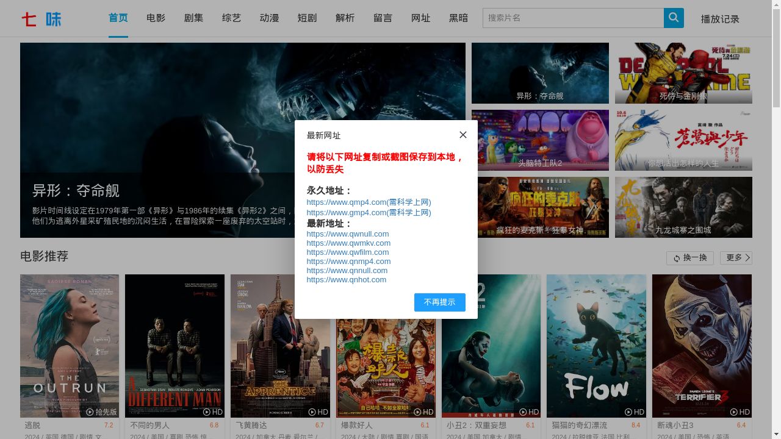Viewport: 781px width, 439px height.
Task: Open 播放记录 history
Action: [x=720, y=19]
